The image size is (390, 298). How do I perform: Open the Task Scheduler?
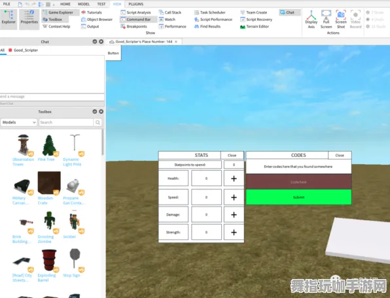[x=210, y=12]
